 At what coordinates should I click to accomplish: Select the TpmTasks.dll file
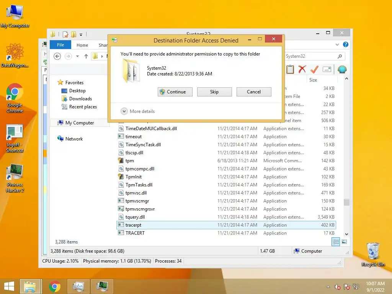point(226,185)
